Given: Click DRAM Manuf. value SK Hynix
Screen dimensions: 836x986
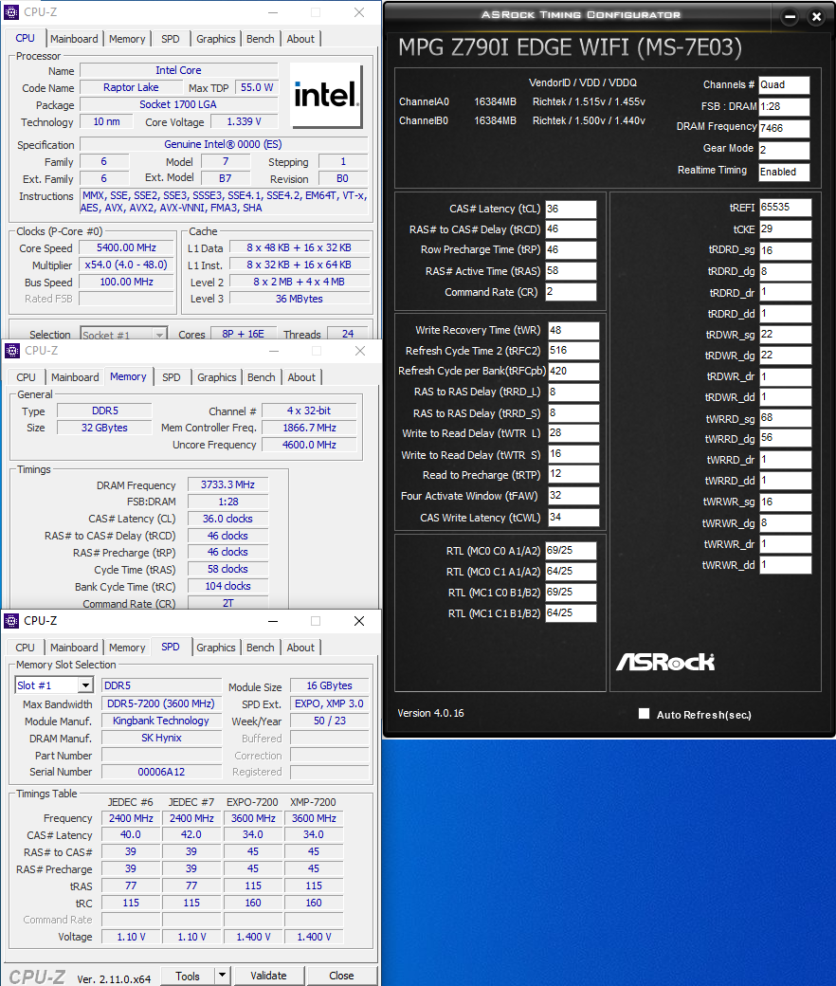Looking at the screenshot, I should point(161,738).
